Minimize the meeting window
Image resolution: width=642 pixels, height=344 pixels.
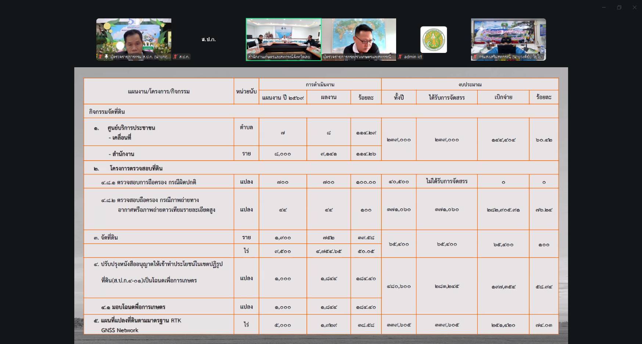pos(604,7)
